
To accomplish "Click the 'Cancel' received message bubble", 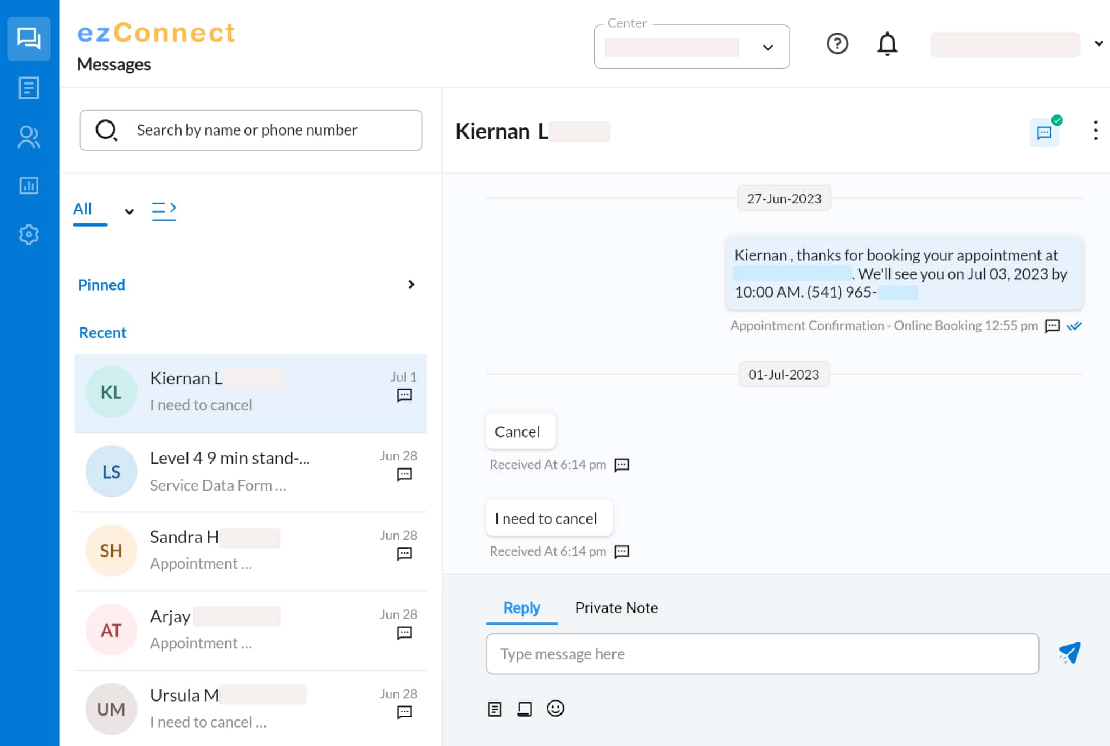I will (520, 432).
